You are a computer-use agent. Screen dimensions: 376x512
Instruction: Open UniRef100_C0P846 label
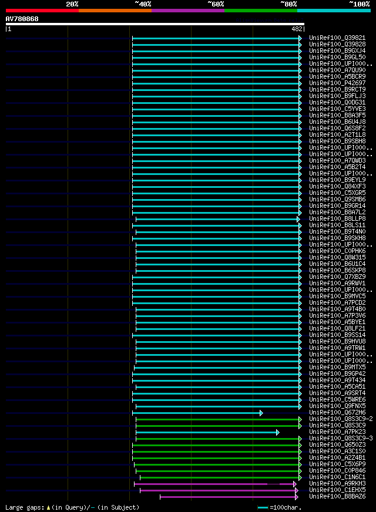(x=337, y=470)
